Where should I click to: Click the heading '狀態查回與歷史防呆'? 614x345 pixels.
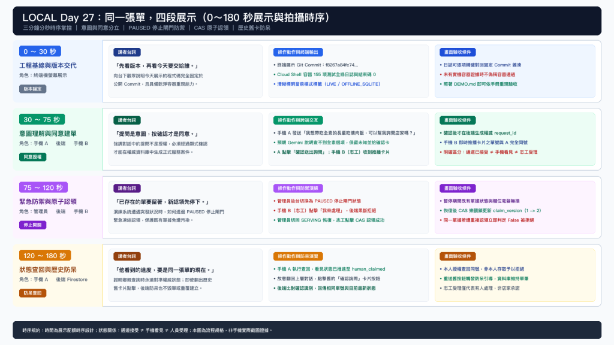click(48, 270)
